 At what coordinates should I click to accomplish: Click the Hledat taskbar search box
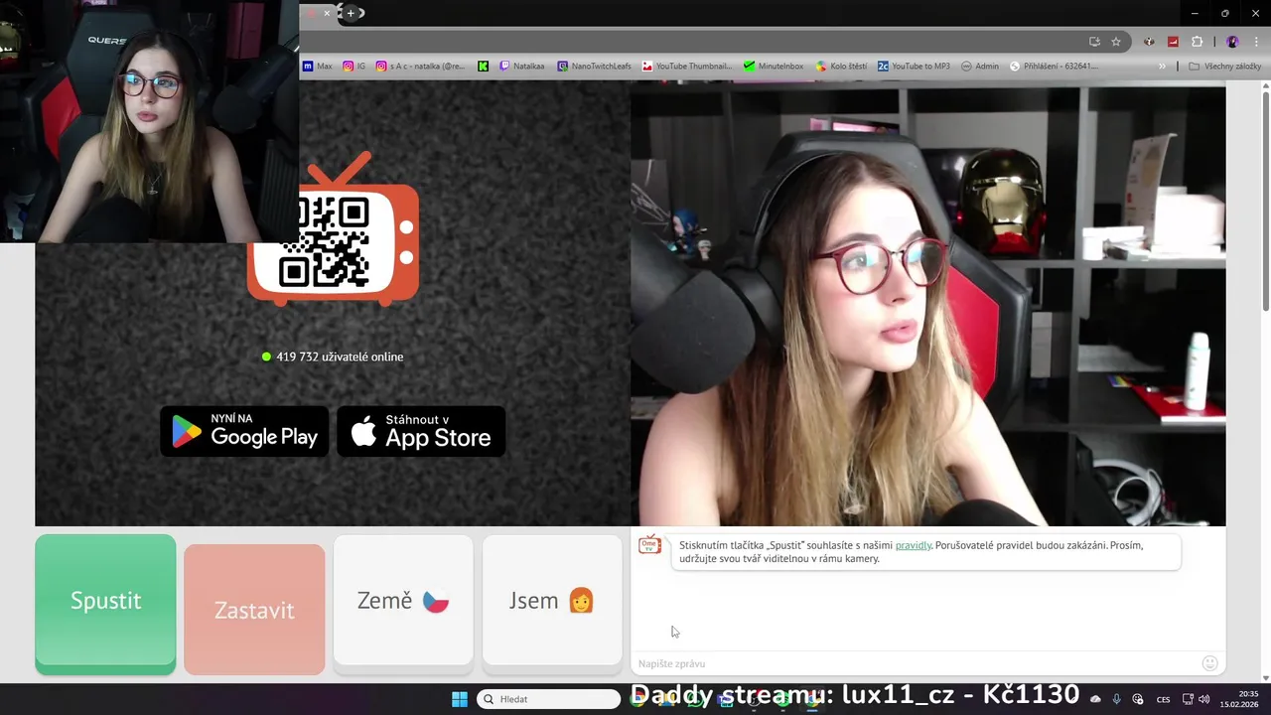click(548, 699)
